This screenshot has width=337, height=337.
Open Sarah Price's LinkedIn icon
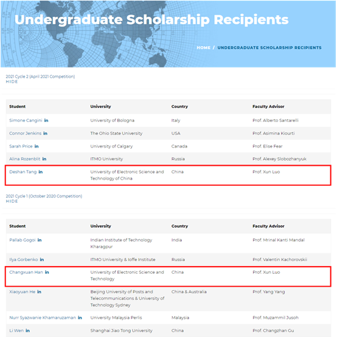coord(36,146)
